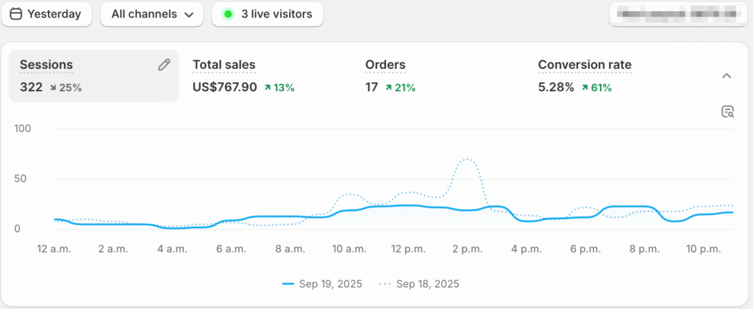Click the dotted line peak near 2 p.m.

tap(466, 159)
